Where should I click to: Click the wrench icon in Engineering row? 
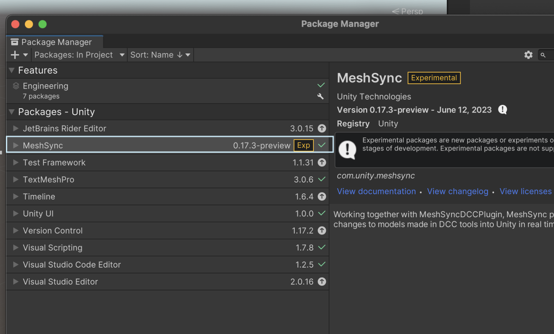point(320,96)
